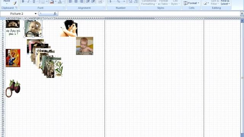This screenshot has height=137, width=244.
Task: Open Number dialog launcher
Action: 137,8
